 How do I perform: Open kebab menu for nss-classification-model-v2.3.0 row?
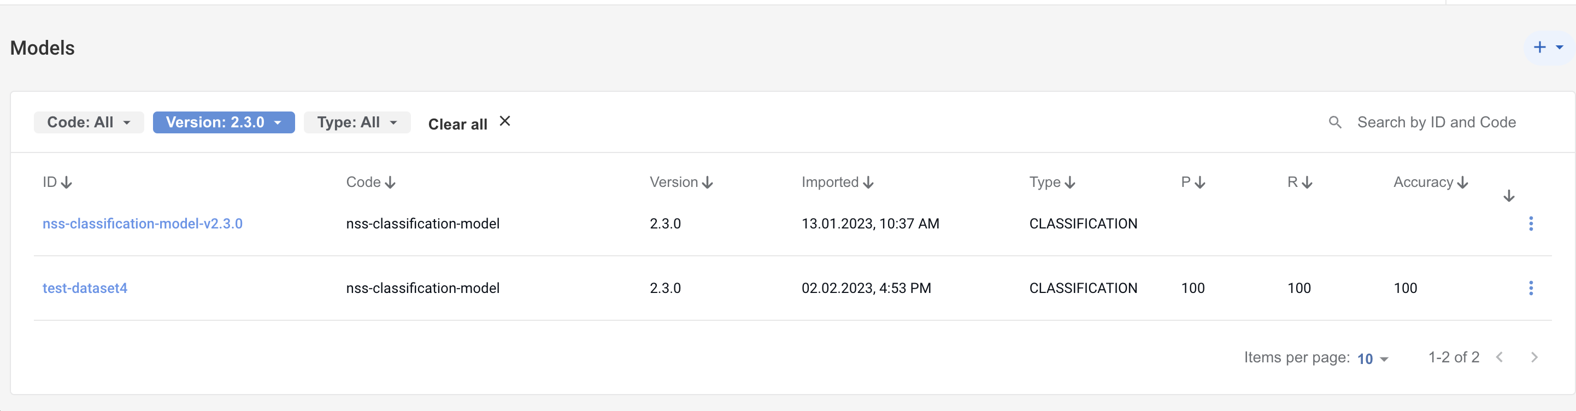click(x=1531, y=224)
